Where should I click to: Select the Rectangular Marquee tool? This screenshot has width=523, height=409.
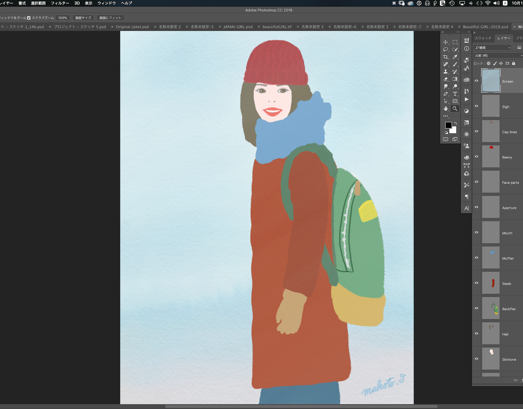coord(455,42)
